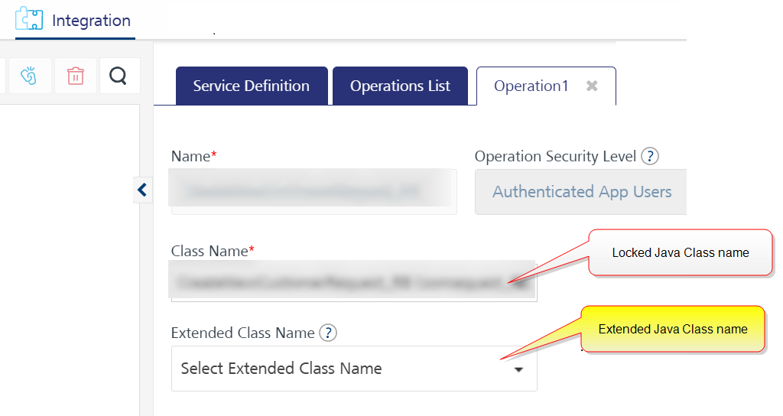The image size is (783, 416).
Task: Click the Locked Java Class name callout
Action: point(680,252)
